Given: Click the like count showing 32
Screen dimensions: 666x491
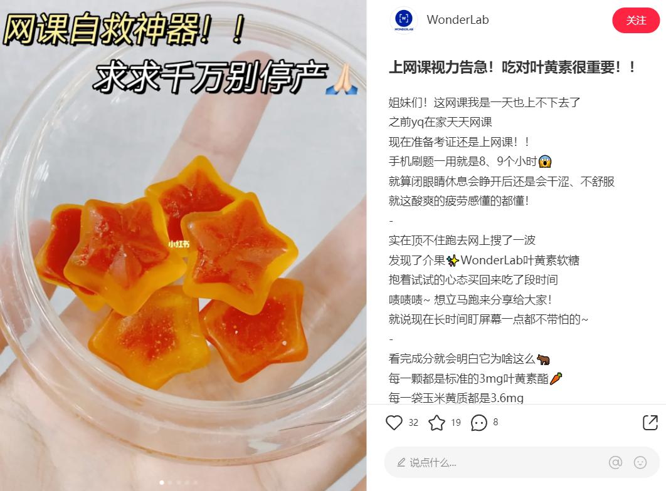Looking at the screenshot, I should point(413,422).
